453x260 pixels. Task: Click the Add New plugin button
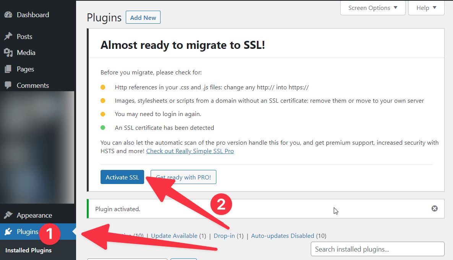[x=143, y=17]
